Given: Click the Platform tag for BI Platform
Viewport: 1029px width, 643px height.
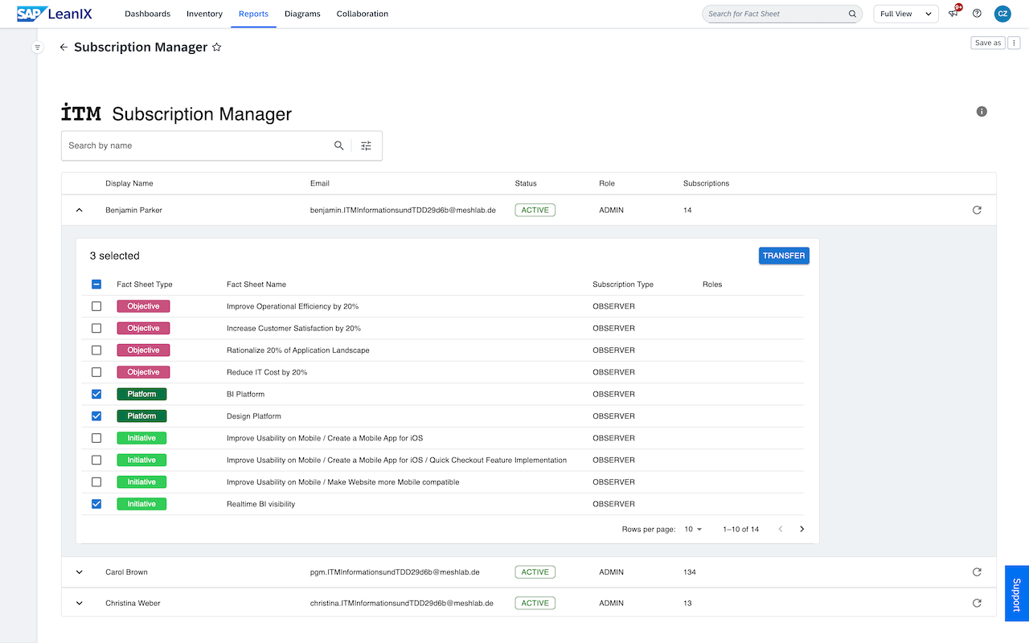Looking at the screenshot, I should click(x=141, y=394).
